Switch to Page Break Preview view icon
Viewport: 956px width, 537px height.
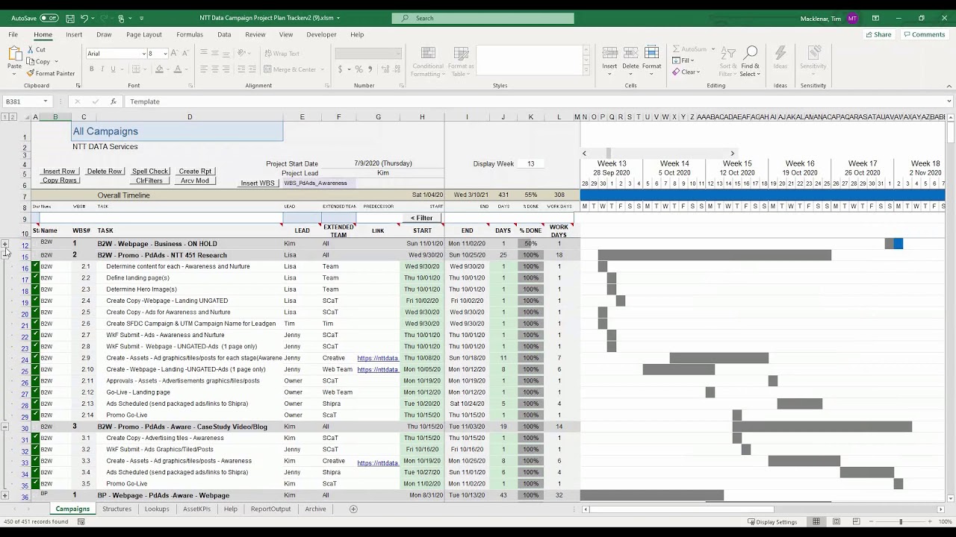coord(857,521)
